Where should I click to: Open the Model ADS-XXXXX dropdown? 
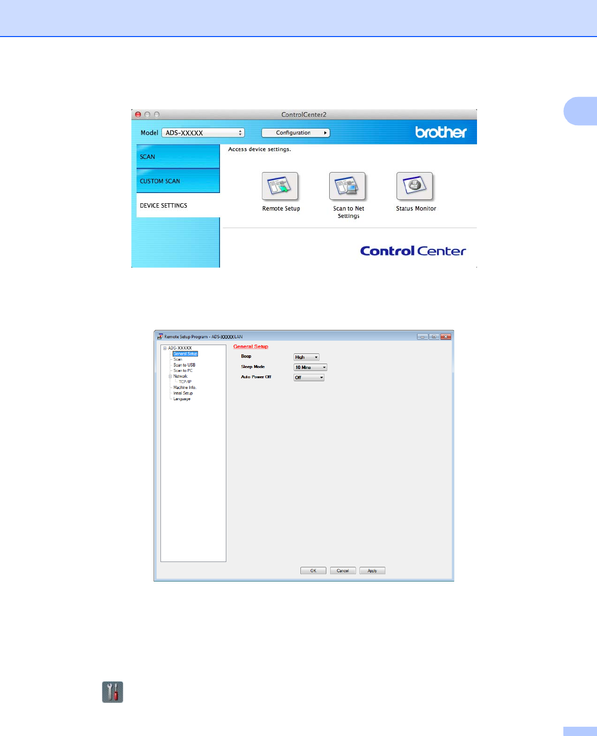pyautogui.click(x=203, y=133)
